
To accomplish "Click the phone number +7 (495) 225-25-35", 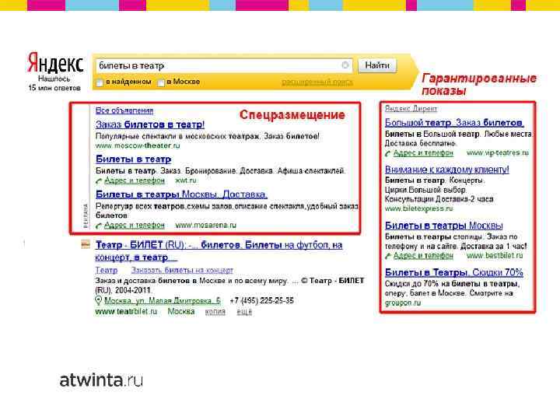I will click(262, 301).
